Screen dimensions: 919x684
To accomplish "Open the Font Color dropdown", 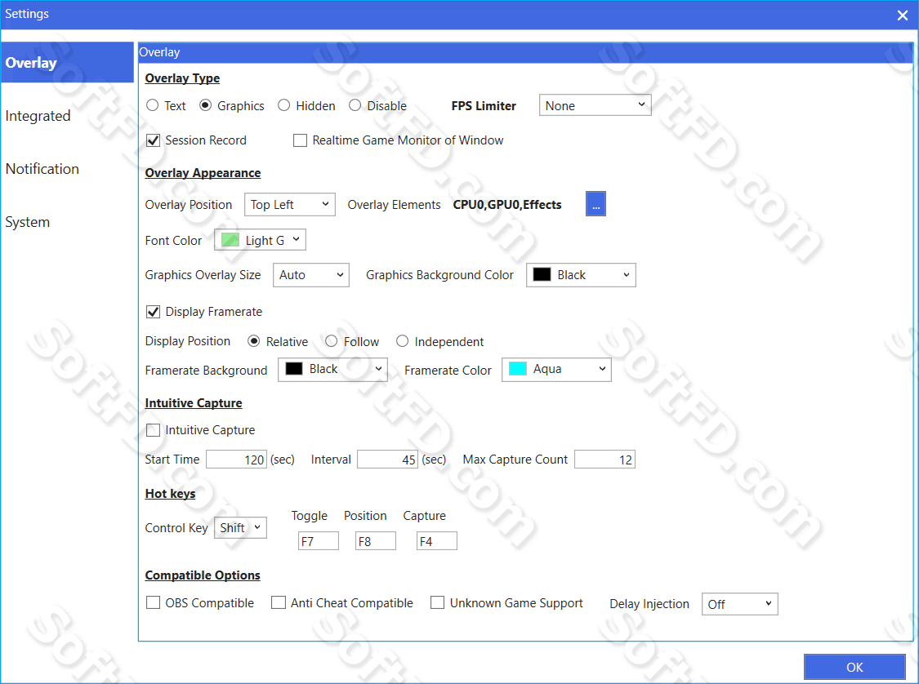I will point(261,240).
